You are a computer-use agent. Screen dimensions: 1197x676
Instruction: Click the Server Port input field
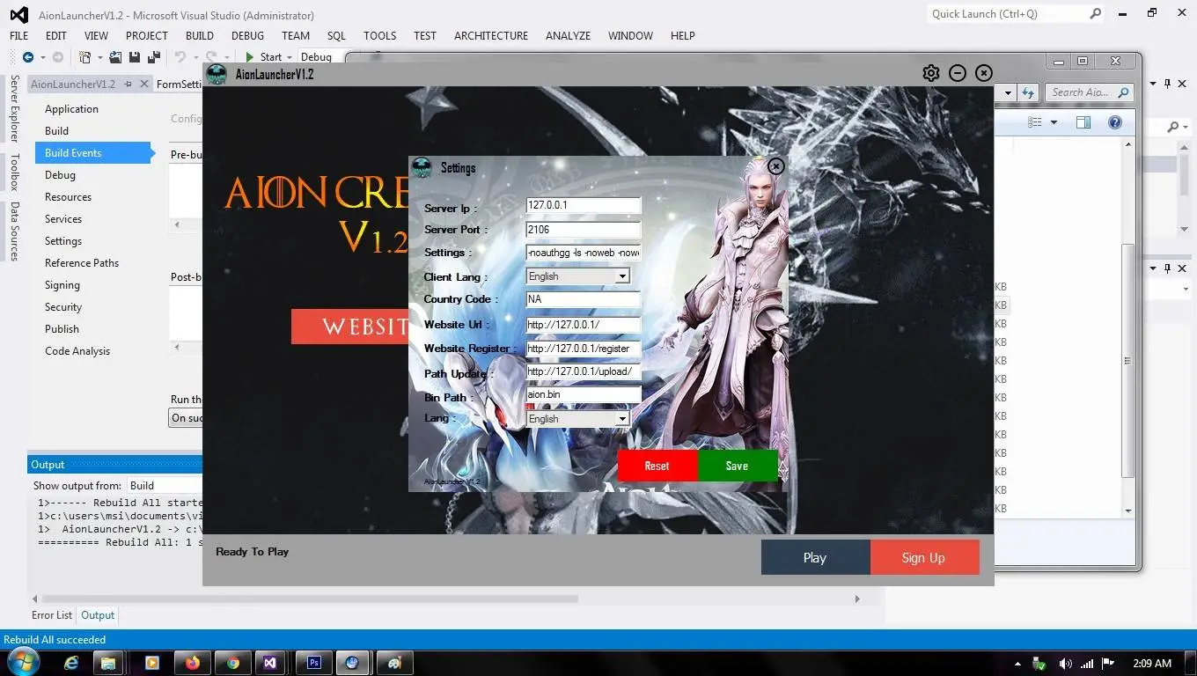(583, 230)
